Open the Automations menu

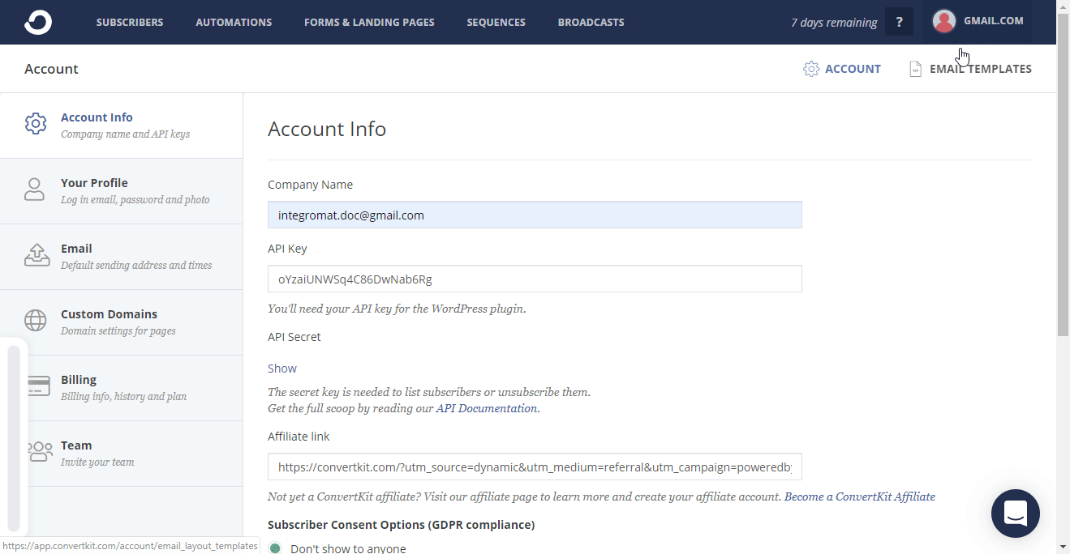pos(234,23)
